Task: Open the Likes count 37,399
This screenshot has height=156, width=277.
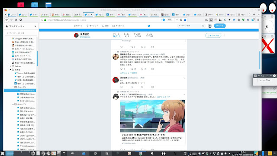Action: (149, 36)
